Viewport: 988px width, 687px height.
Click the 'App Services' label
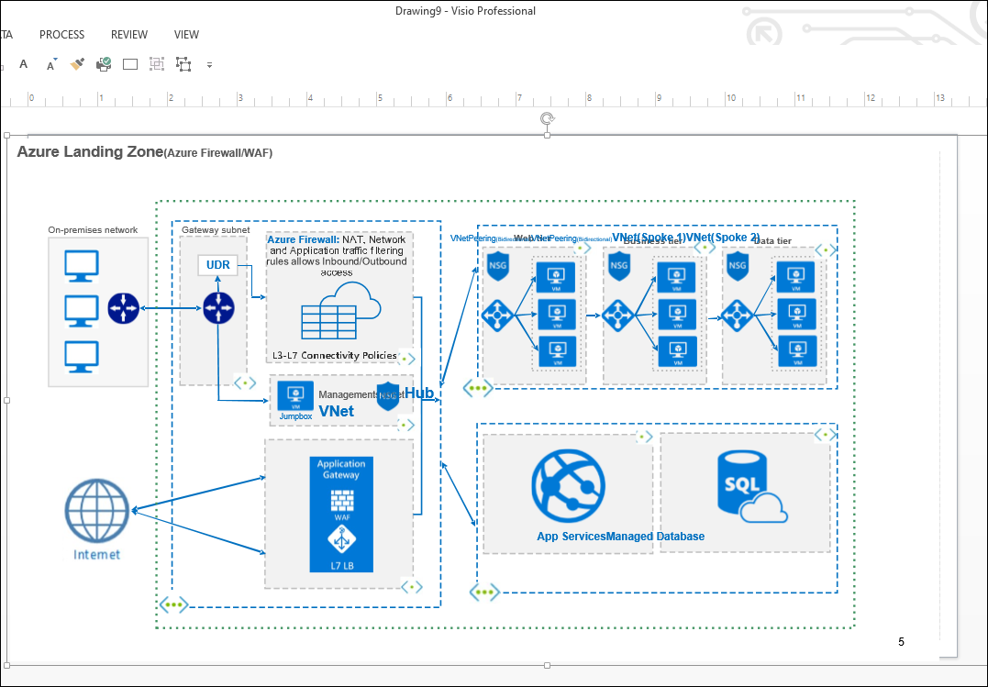pyautogui.click(x=571, y=537)
